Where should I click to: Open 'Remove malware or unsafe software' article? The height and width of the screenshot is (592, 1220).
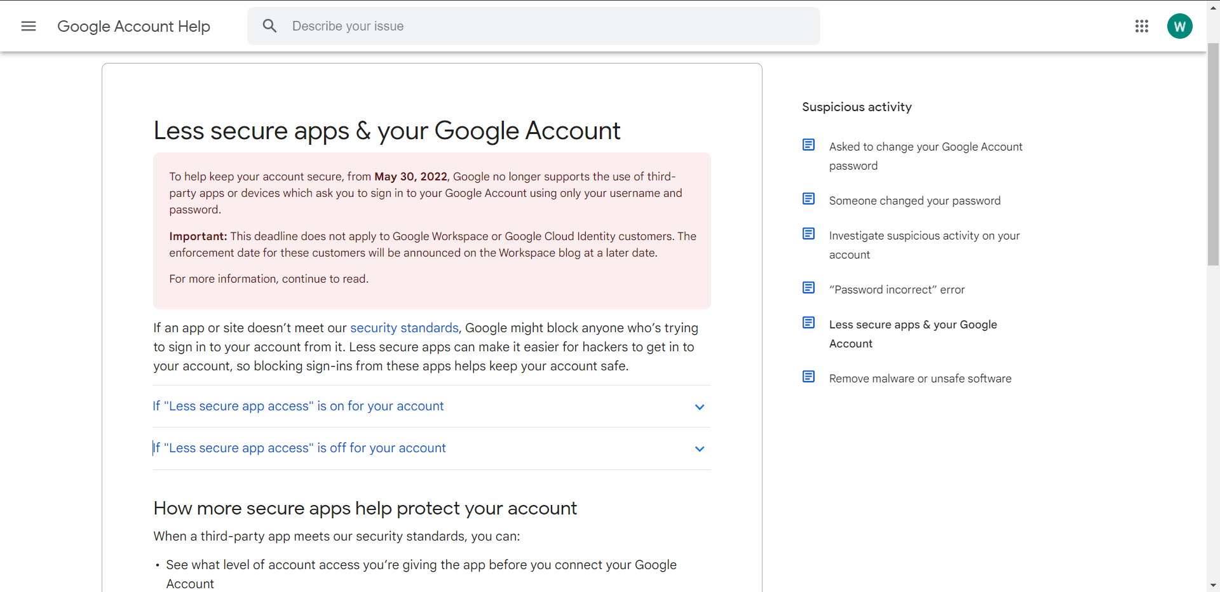(920, 379)
